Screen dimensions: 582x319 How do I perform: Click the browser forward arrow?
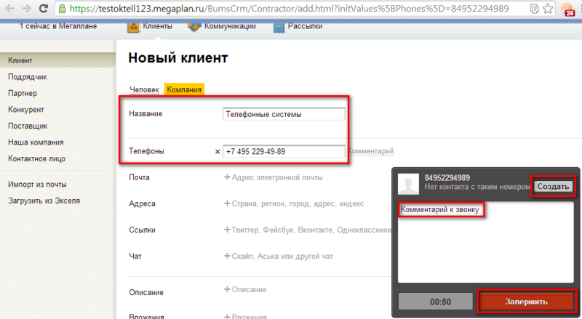click(25, 9)
